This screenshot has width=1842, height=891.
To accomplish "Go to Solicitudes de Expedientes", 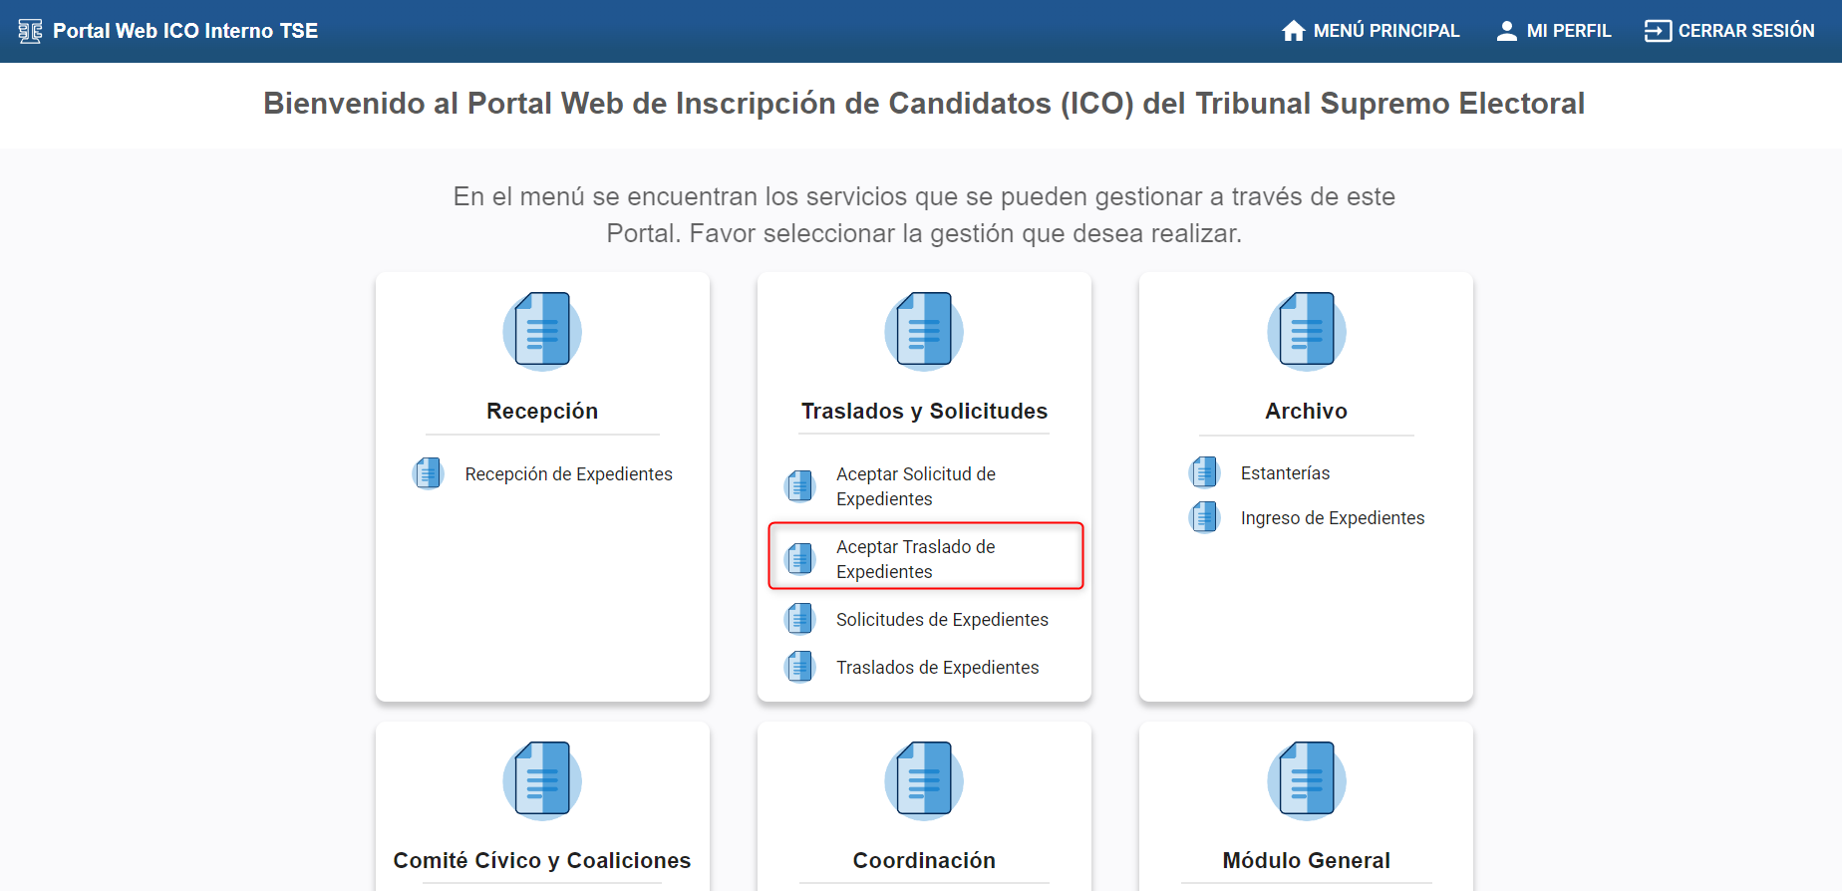I will tap(941, 620).
